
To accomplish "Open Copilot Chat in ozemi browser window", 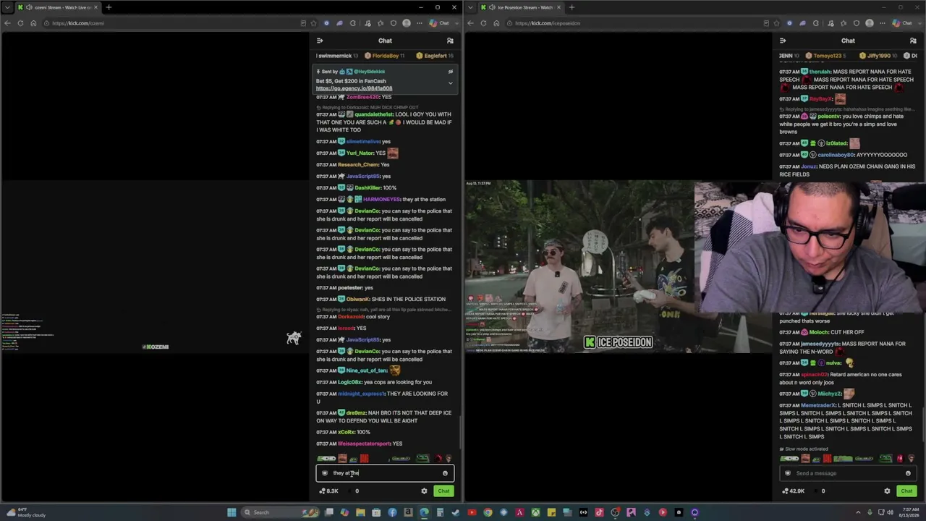I will [440, 23].
